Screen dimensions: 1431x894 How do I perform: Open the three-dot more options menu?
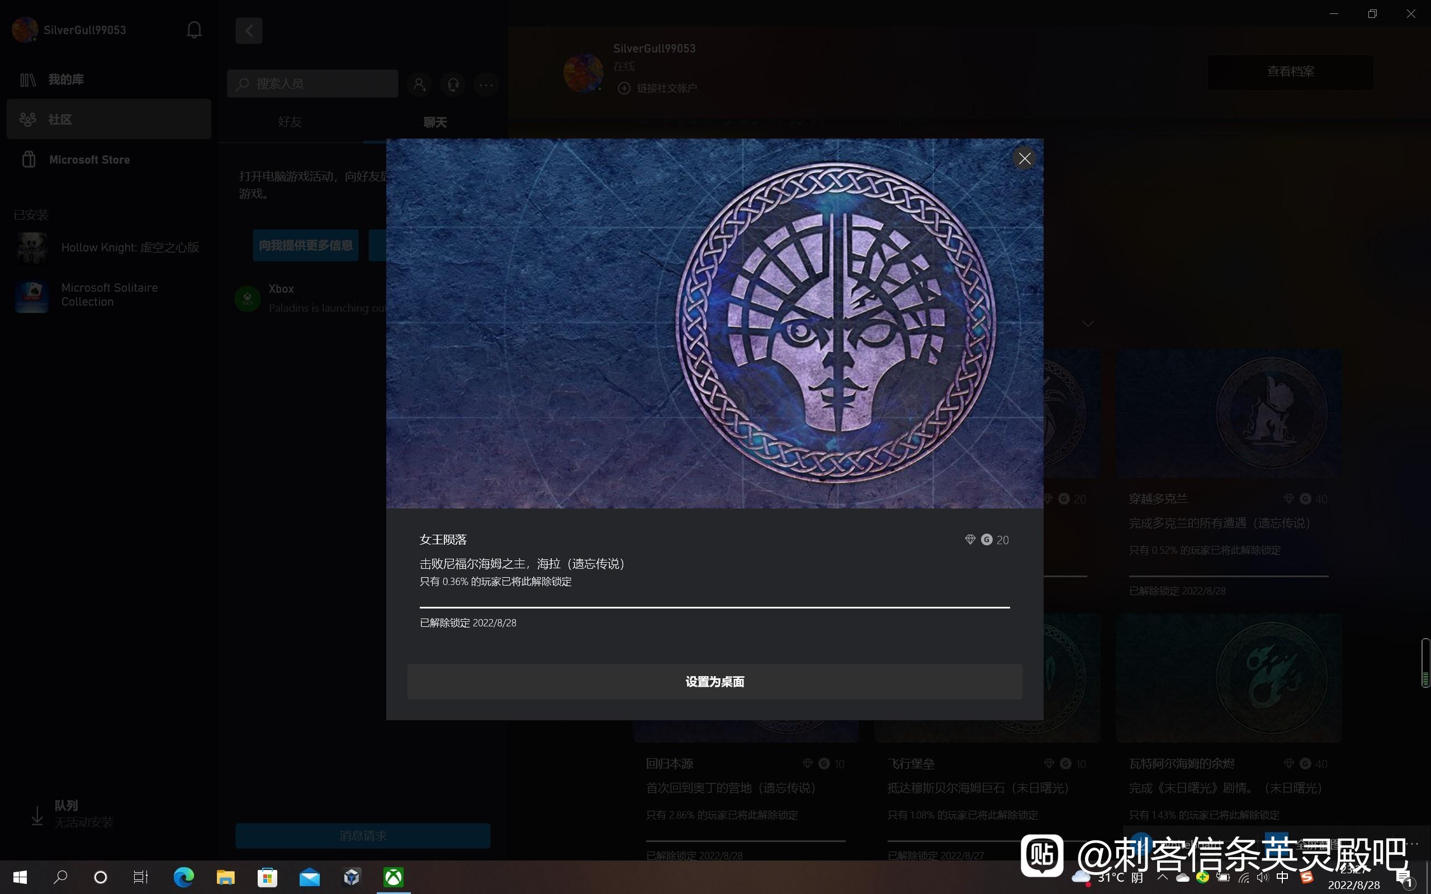(486, 84)
